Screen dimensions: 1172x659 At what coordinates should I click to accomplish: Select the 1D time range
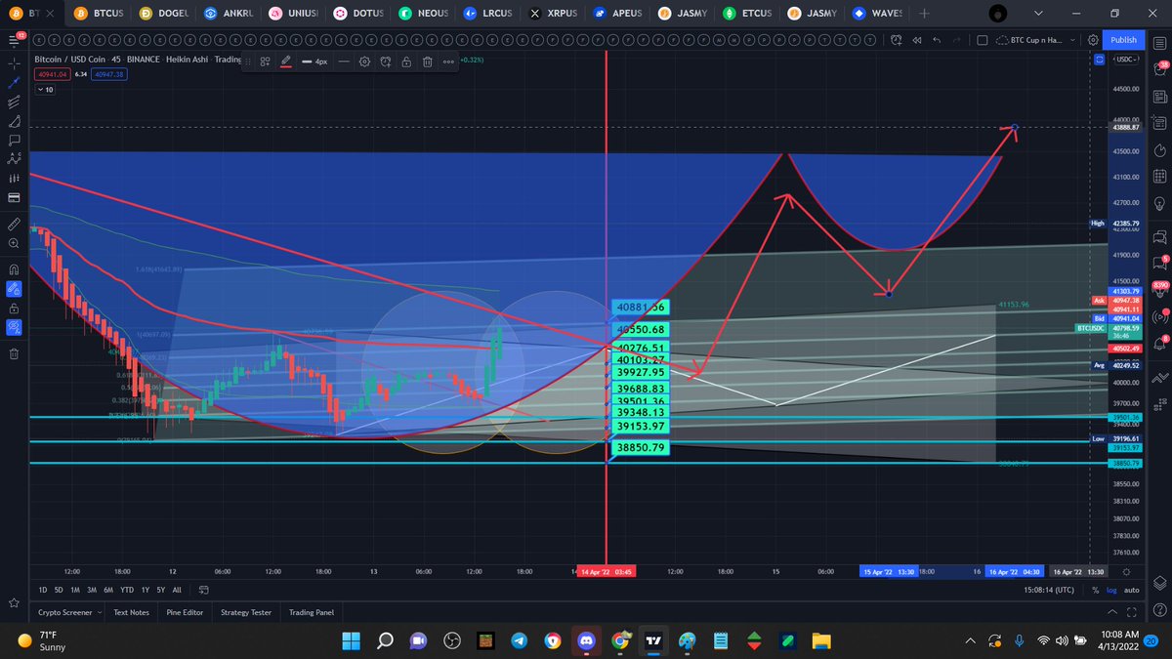42,590
